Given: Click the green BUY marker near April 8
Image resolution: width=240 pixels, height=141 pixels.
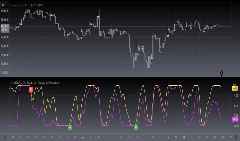Looking at the screenshot, I should 136,127.
